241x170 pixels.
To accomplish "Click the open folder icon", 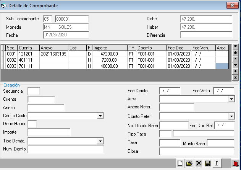I will pyautogui.click(x=189, y=163).
